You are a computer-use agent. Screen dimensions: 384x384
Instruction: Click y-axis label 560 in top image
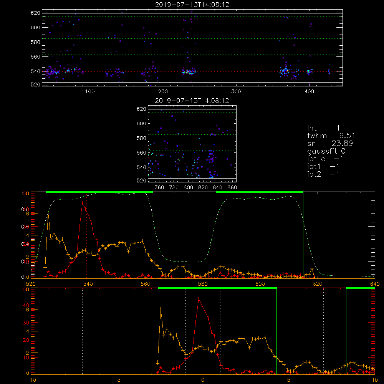click(x=35, y=56)
